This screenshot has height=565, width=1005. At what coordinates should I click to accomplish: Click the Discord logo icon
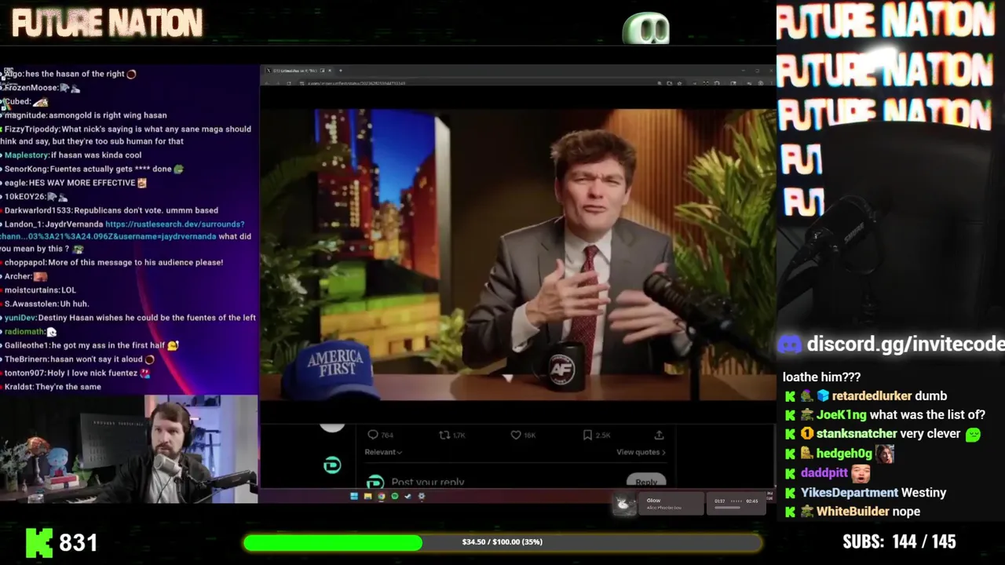[790, 344]
